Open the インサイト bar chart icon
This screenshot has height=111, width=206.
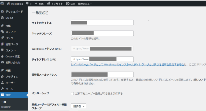[x=48, y=4]
